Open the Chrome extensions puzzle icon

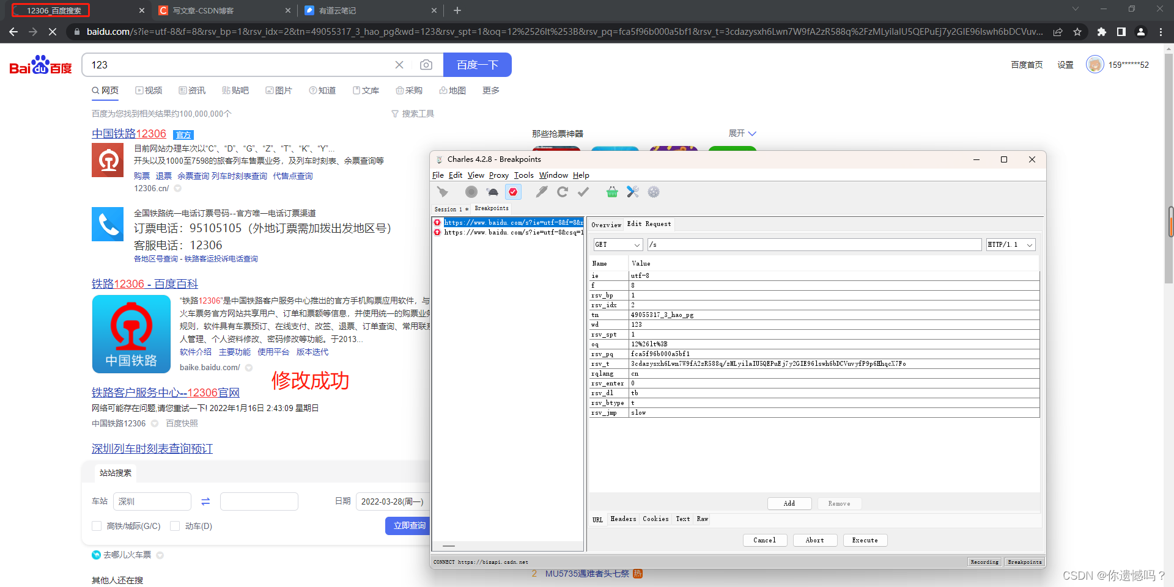1102,32
